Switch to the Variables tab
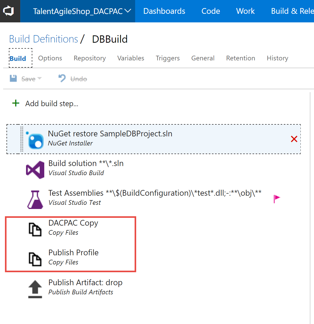The height and width of the screenshot is (324, 314). [x=130, y=58]
